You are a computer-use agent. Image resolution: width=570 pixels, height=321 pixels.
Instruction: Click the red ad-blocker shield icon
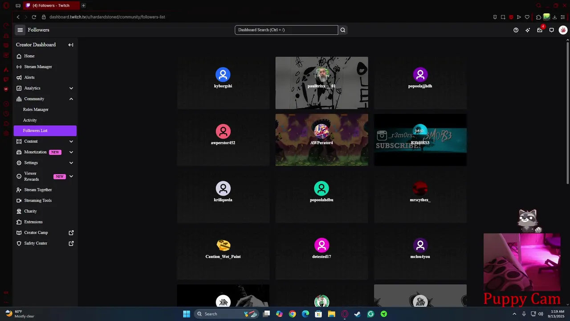point(511,17)
